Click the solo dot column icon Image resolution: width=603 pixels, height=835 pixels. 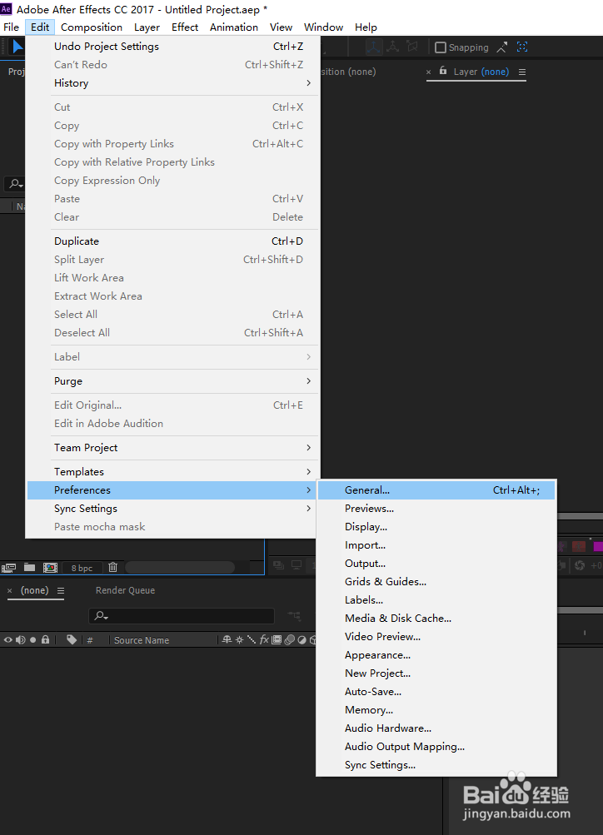pyautogui.click(x=33, y=640)
